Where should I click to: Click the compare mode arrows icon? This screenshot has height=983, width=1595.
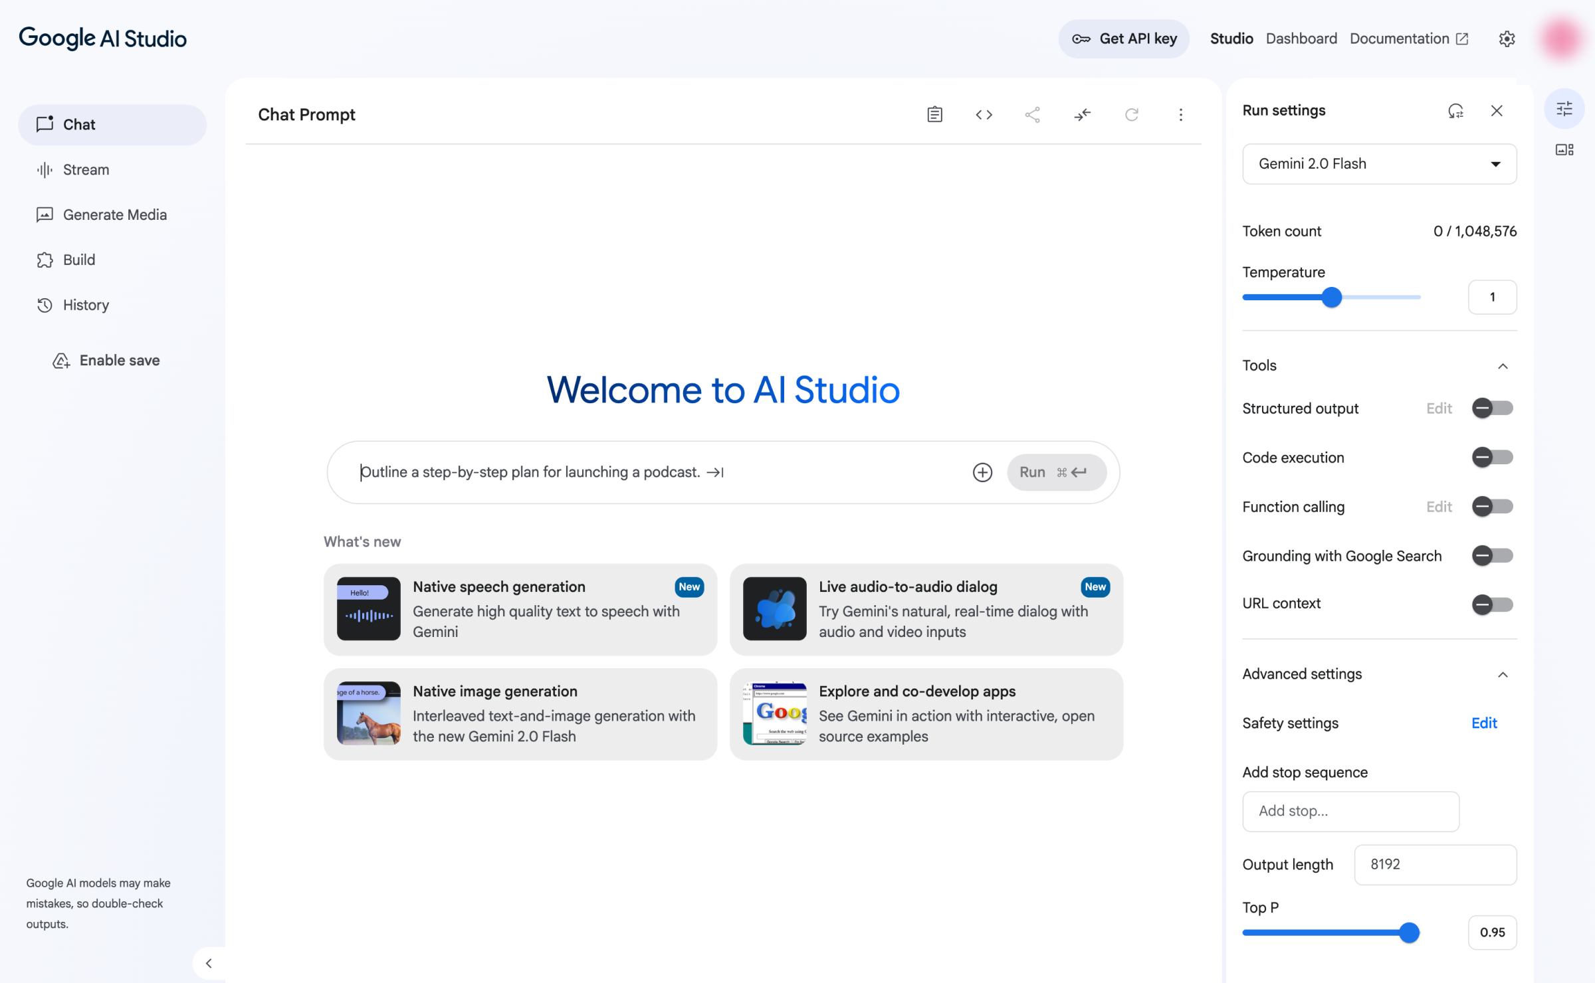click(x=1082, y=115)
